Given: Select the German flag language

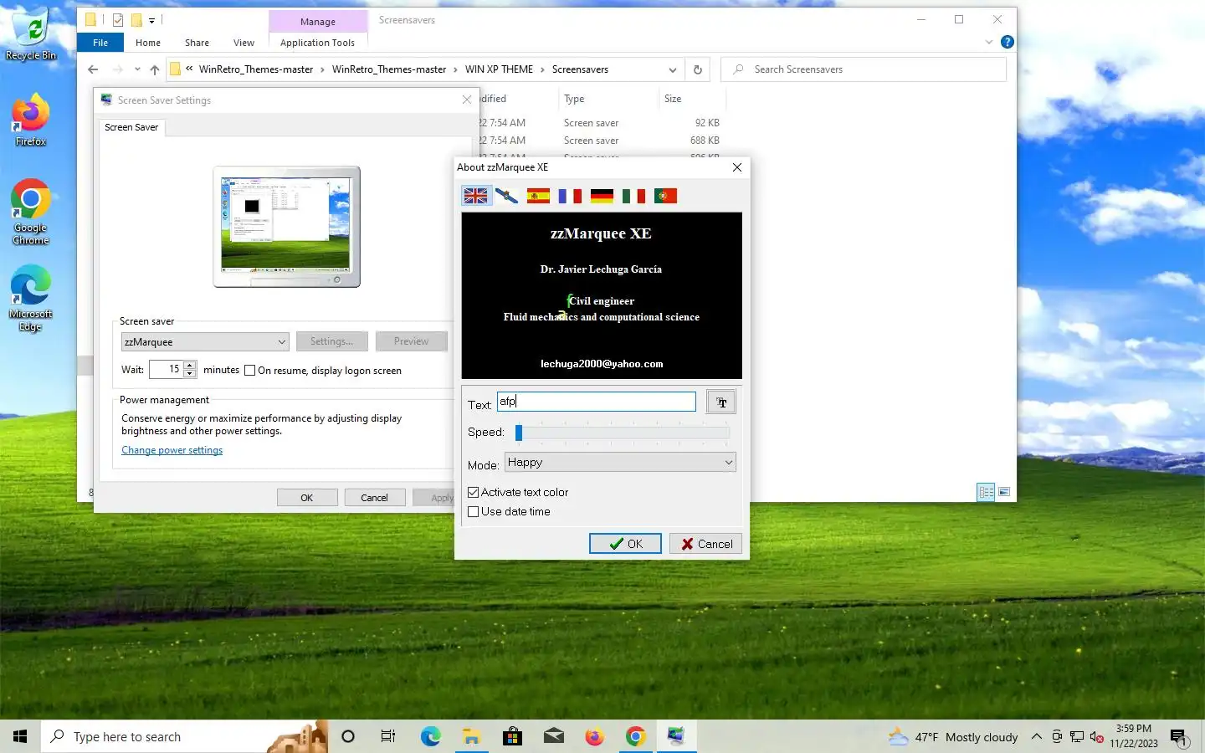Looking at the screenshot, I should click(602, 196).
